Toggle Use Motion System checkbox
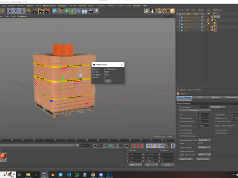 click(x=199, y=136)
